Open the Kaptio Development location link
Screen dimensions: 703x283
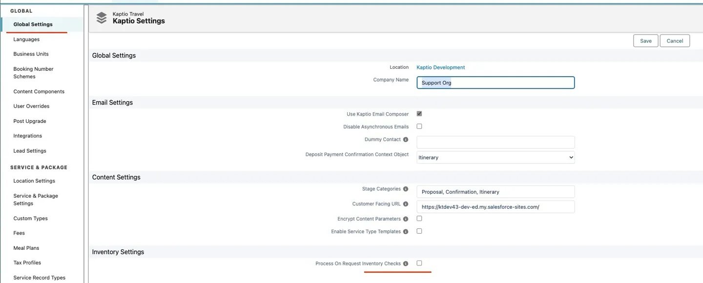click(x=440, y=67)
